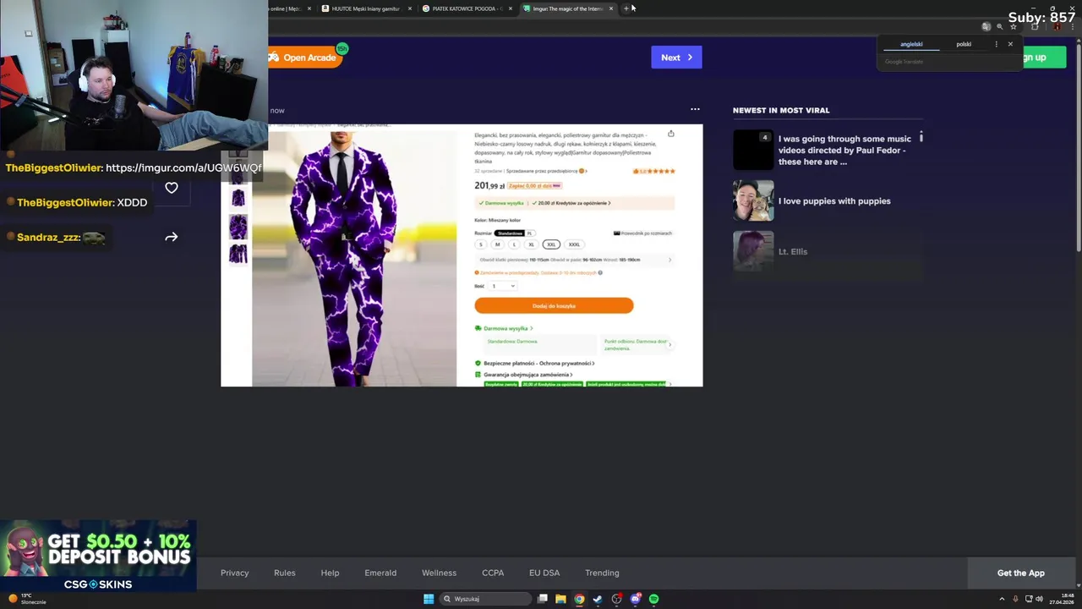Click the share arrow icon beside the post
This screenshot has width=1082, height=609.
[x=172, y=238]
